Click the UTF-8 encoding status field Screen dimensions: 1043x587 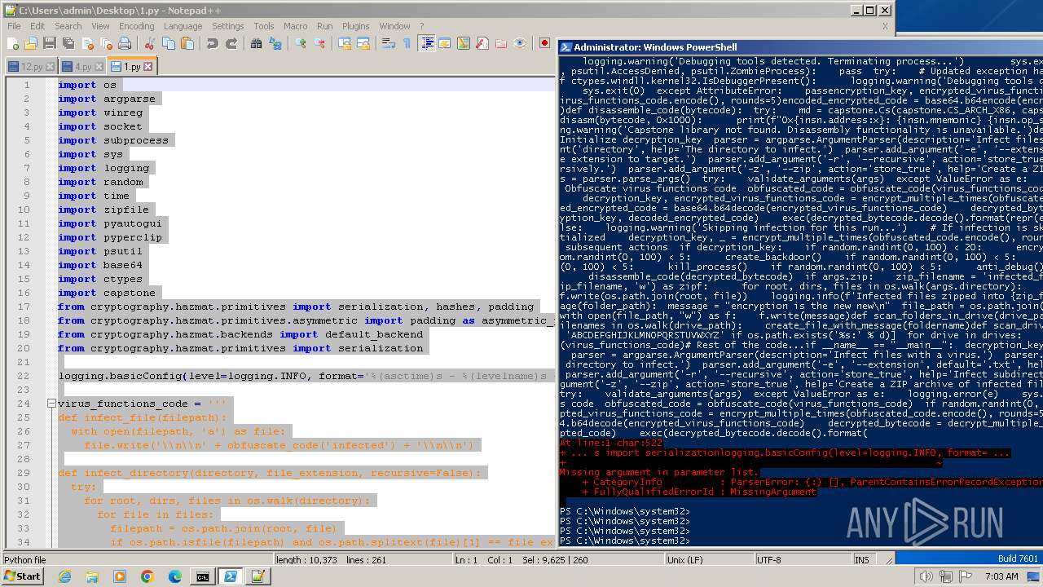[803, 560]
